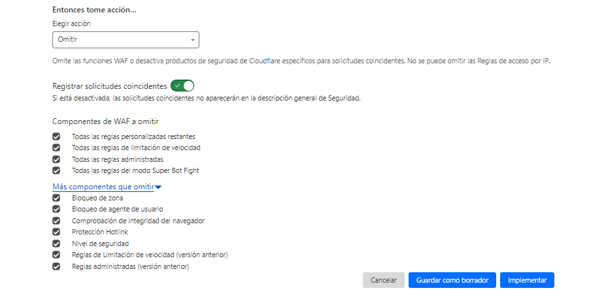
Task: Uncheck Todas las reglas personalizadas restantes
Action: click(x=56, y=136)
